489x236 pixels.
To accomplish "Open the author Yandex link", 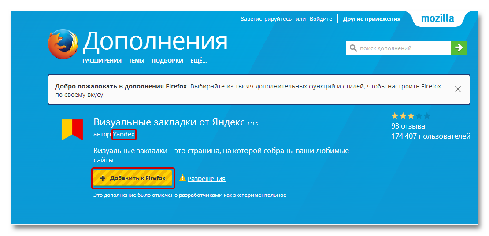I will pos(124,134).
